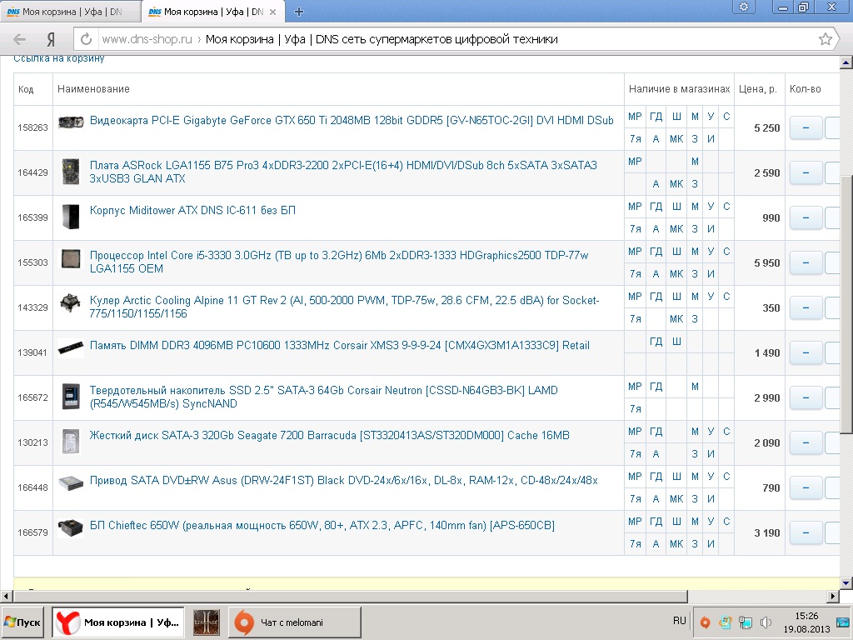This screenshot has width=853, height=640.
Task: Click horizontal scrollbar left arrow
Action: [6, 596]
